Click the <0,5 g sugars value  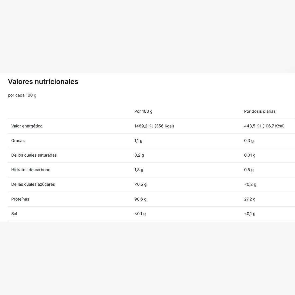[x=141, y=185]
